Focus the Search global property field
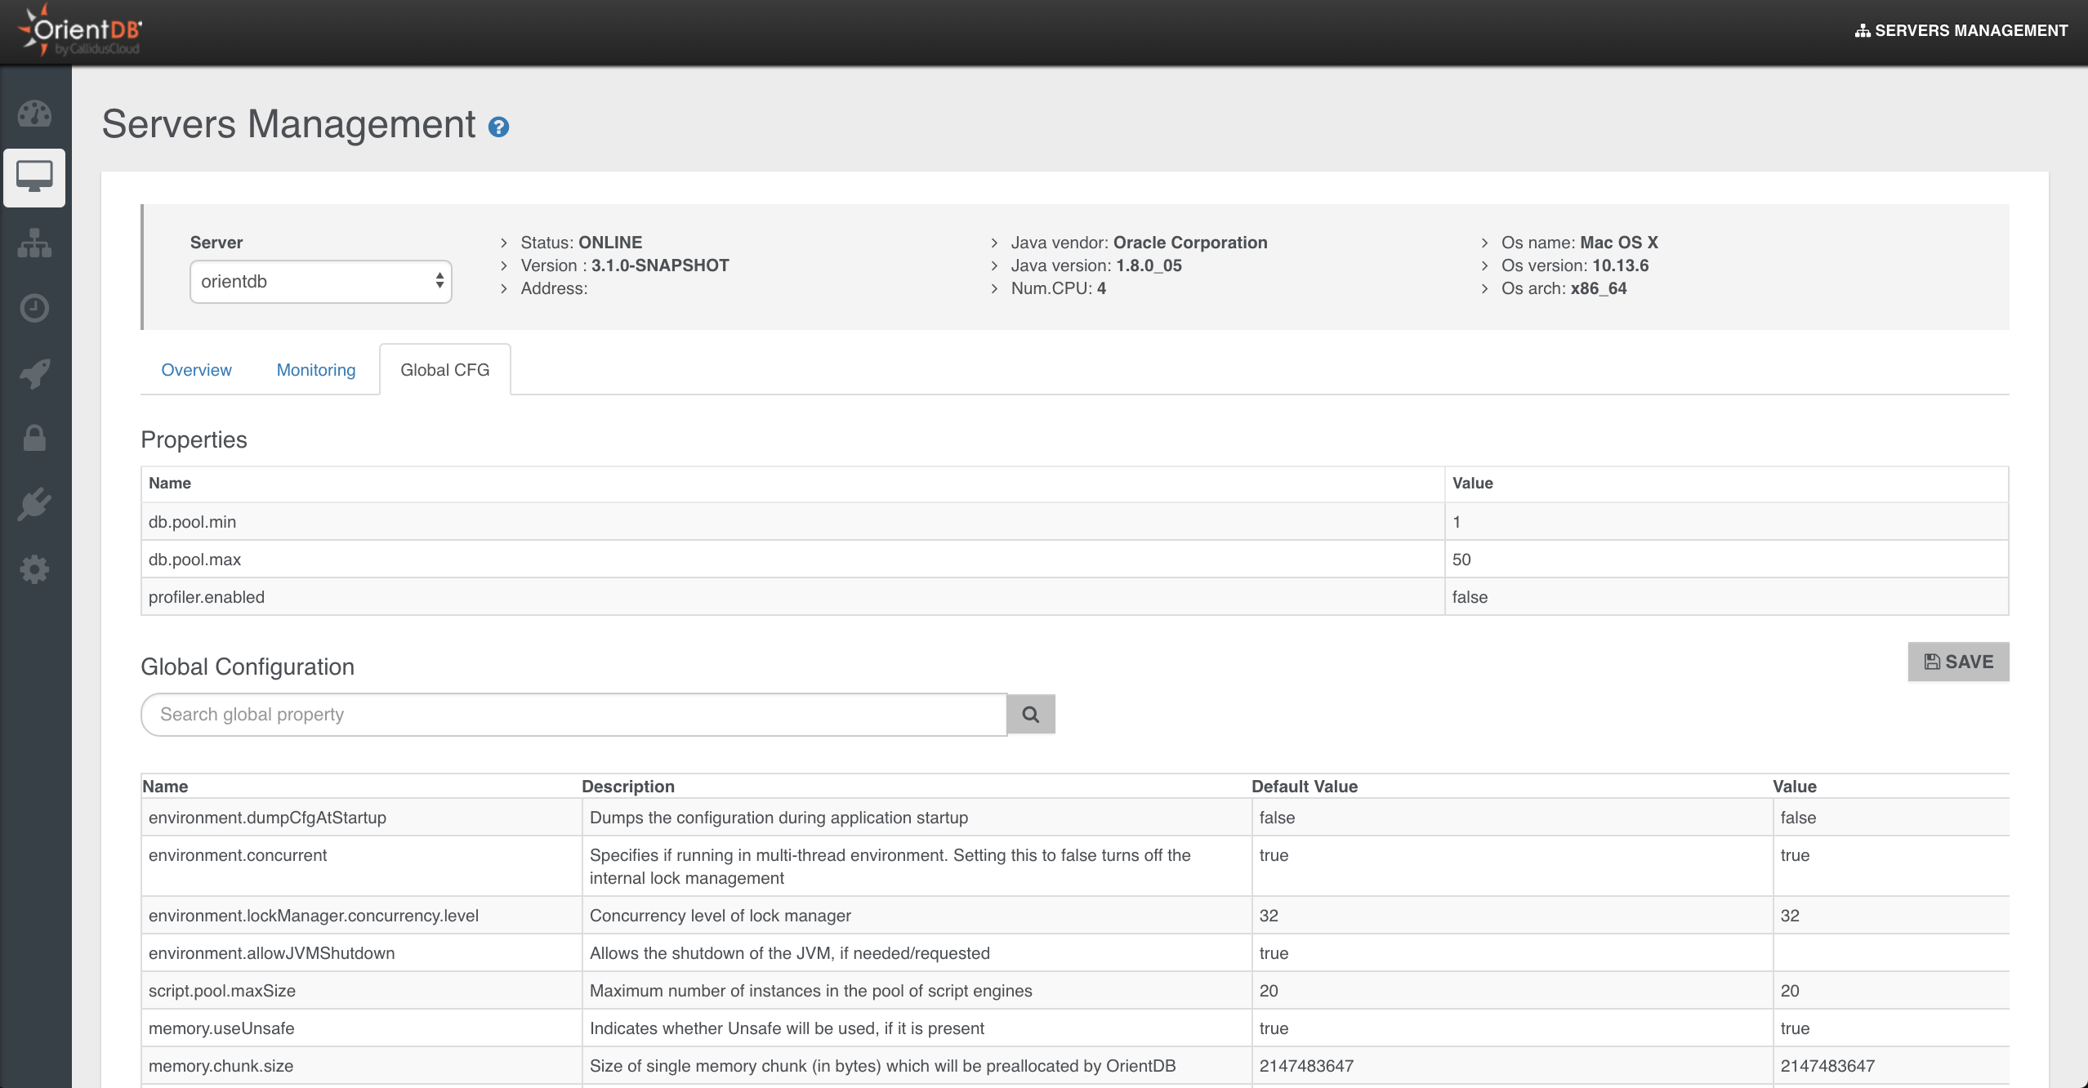 (x=573, y=715)
